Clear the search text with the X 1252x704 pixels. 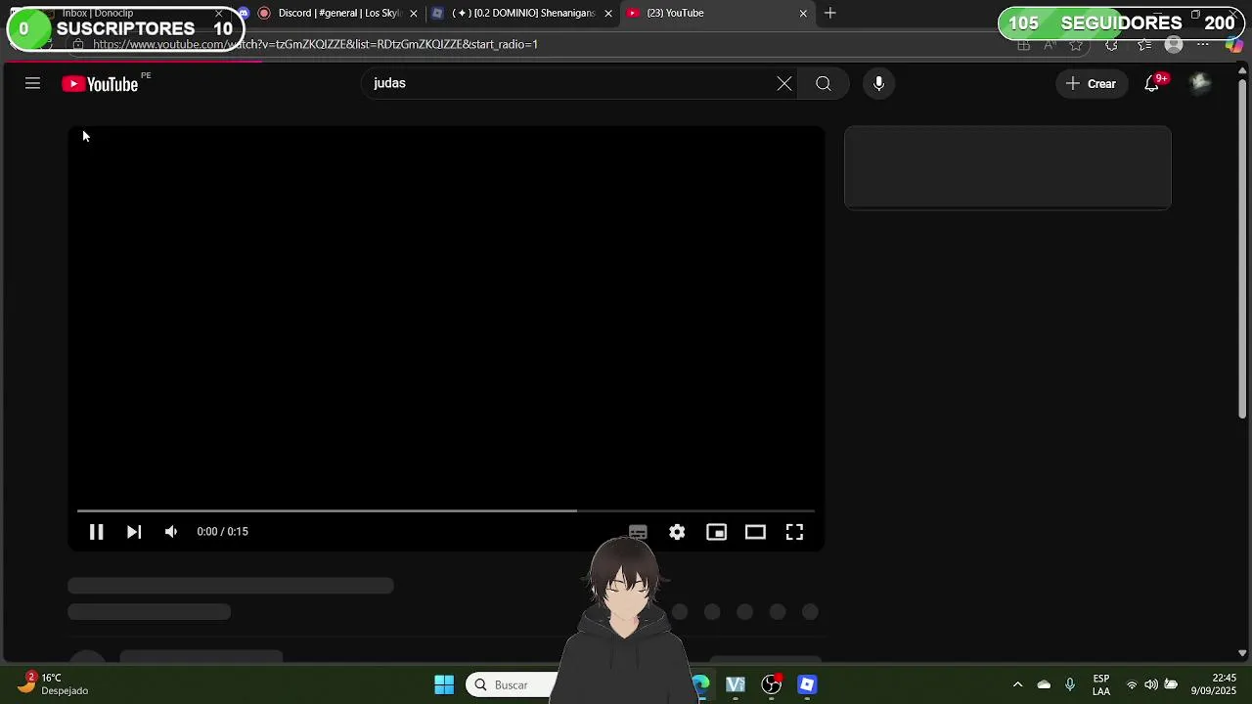[784, 83]
